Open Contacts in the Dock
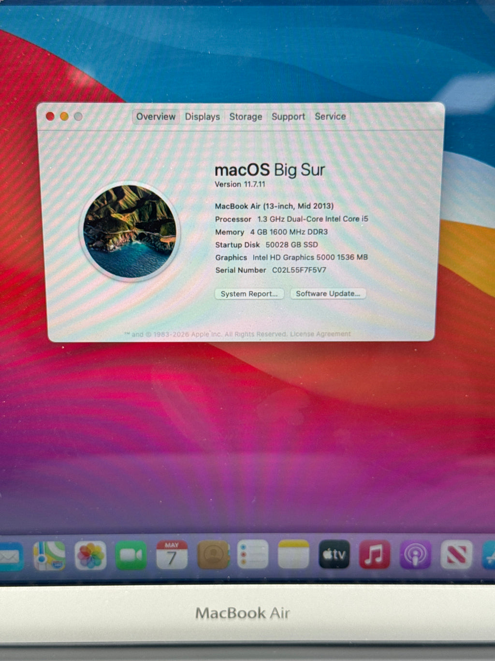Image resolution: width=495 pixels, height=661 pixels. click(213, 555)
